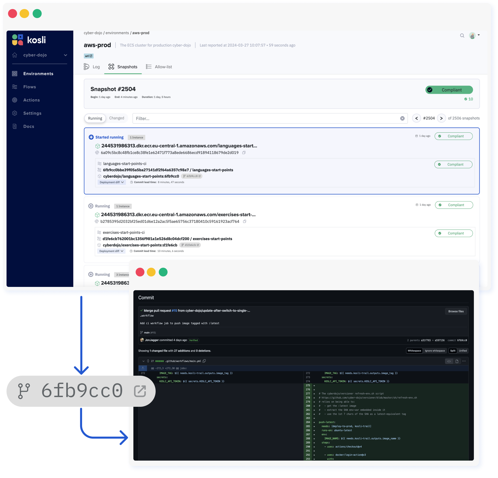498x478 pixels.
Task: Open Actions from the sidebar
Action: [x=32, y=100]
